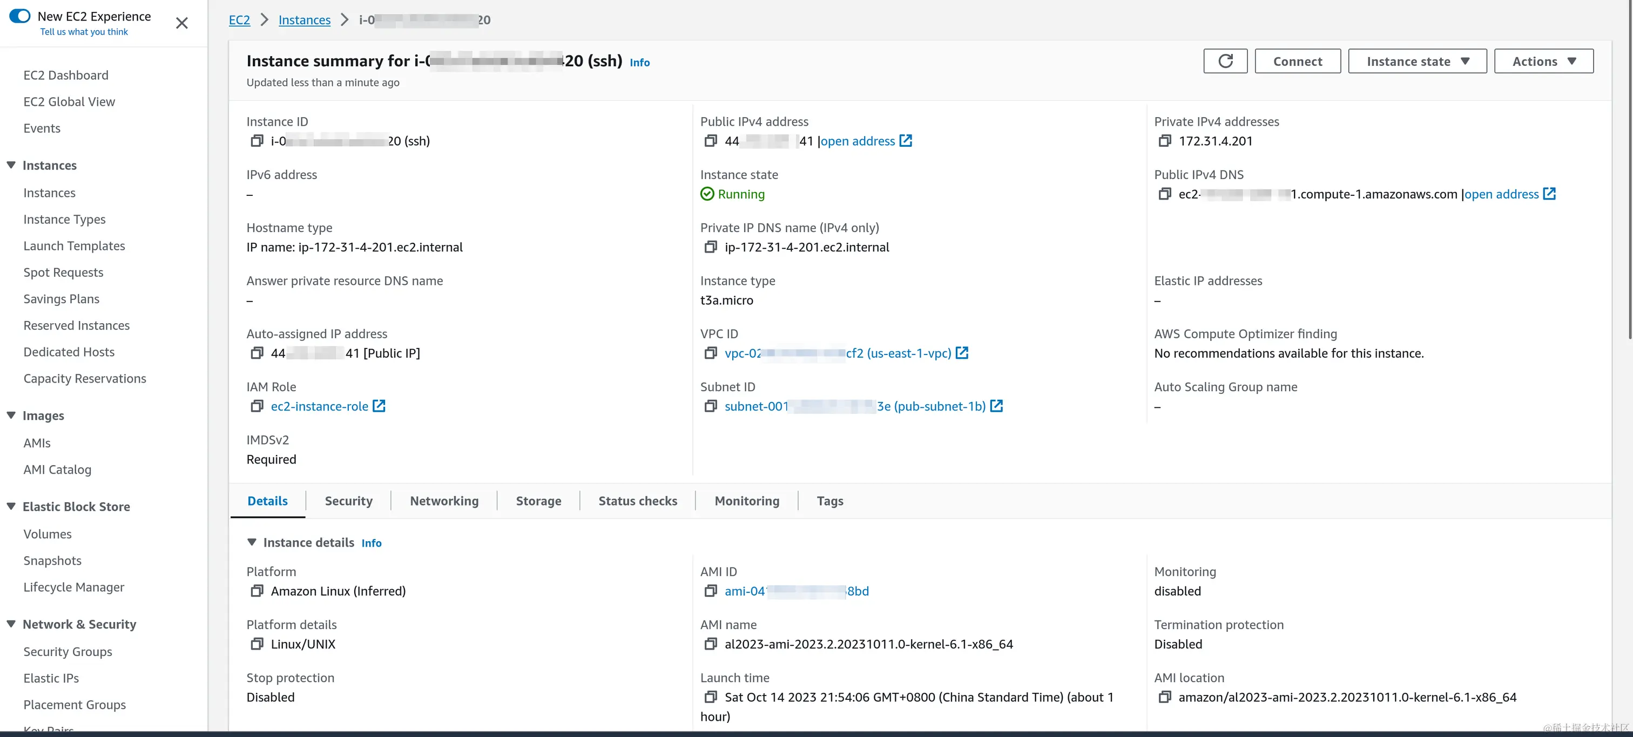The height and width of the screenshot is (737, 1633).
Task: Copy the AMI location path
Action: [1164, 697]
